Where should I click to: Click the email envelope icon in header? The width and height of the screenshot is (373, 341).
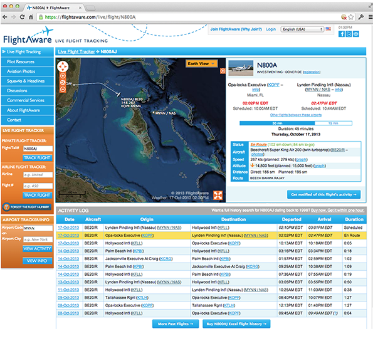point(356,34)
